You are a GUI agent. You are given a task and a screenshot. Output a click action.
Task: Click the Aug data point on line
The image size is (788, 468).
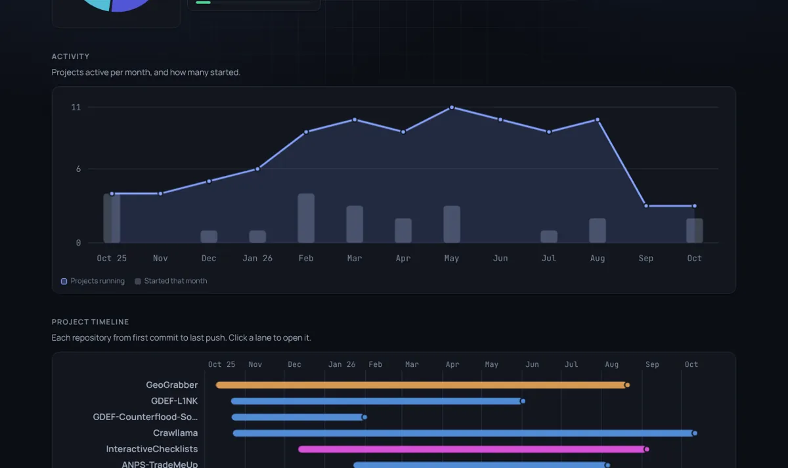pos(598,119)
